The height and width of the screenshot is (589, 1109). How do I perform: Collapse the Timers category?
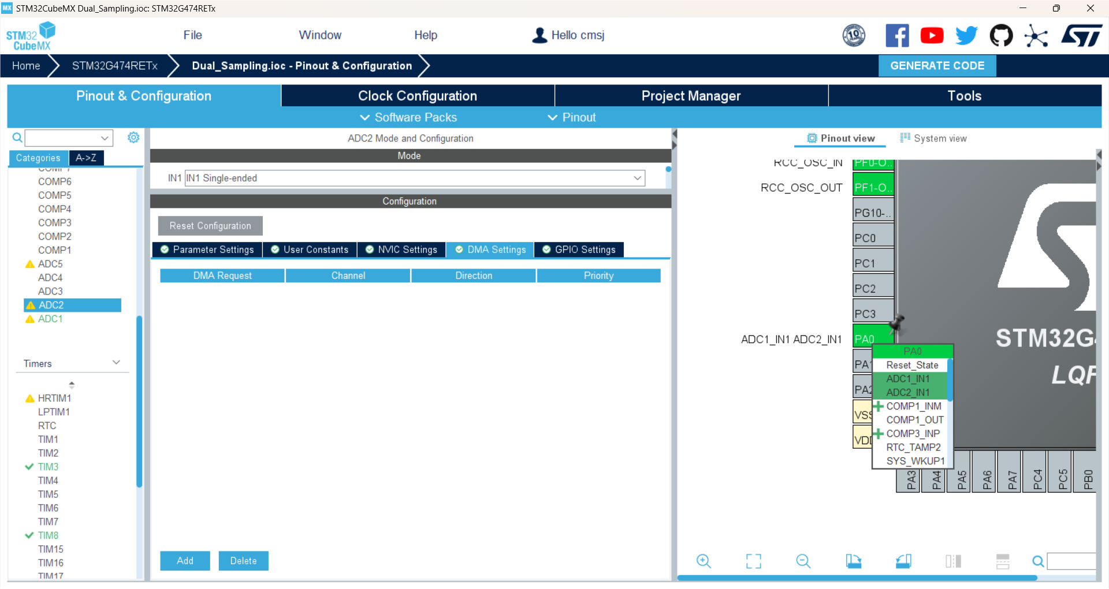click(116, 363)
